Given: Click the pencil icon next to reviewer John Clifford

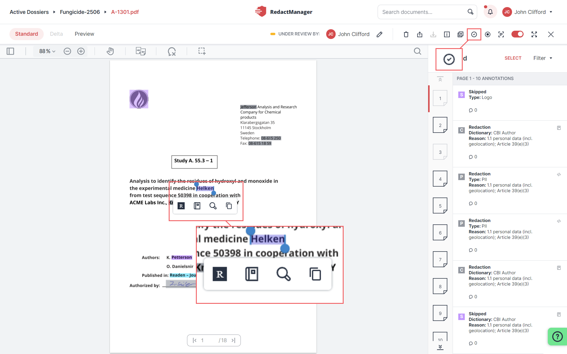Looking at the screenshot, I should click(380, 34).
